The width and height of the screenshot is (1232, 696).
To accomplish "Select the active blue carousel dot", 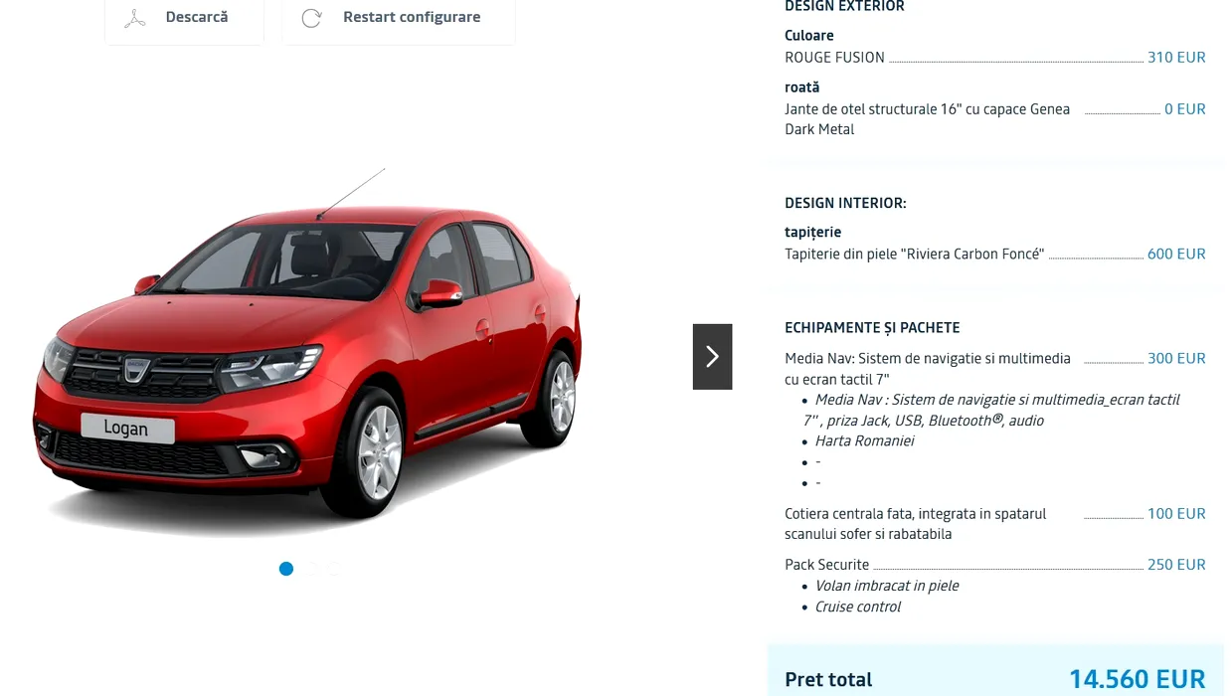I will (x=286, y=569).
